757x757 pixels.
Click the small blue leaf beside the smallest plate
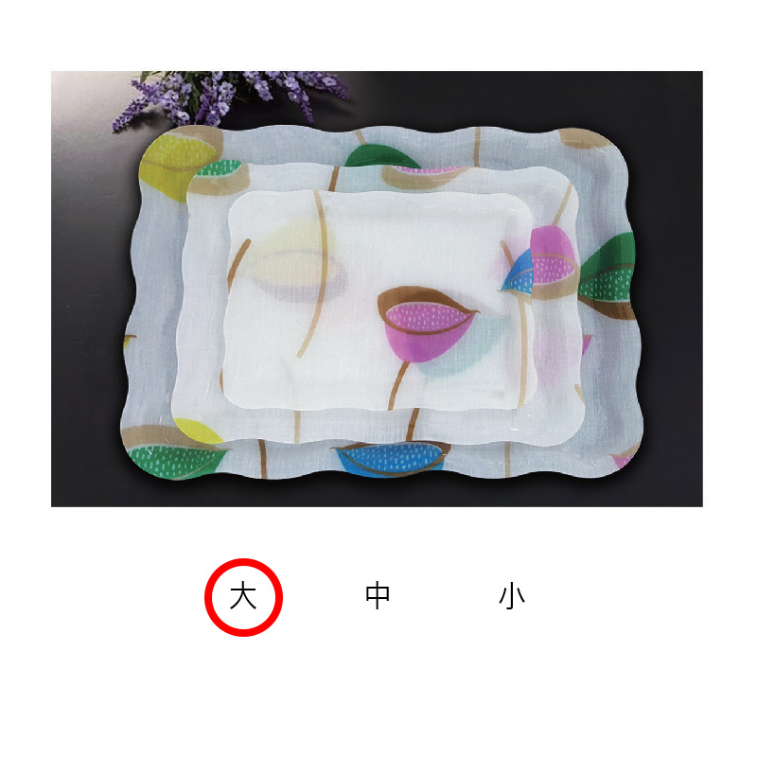click(518, 274)
